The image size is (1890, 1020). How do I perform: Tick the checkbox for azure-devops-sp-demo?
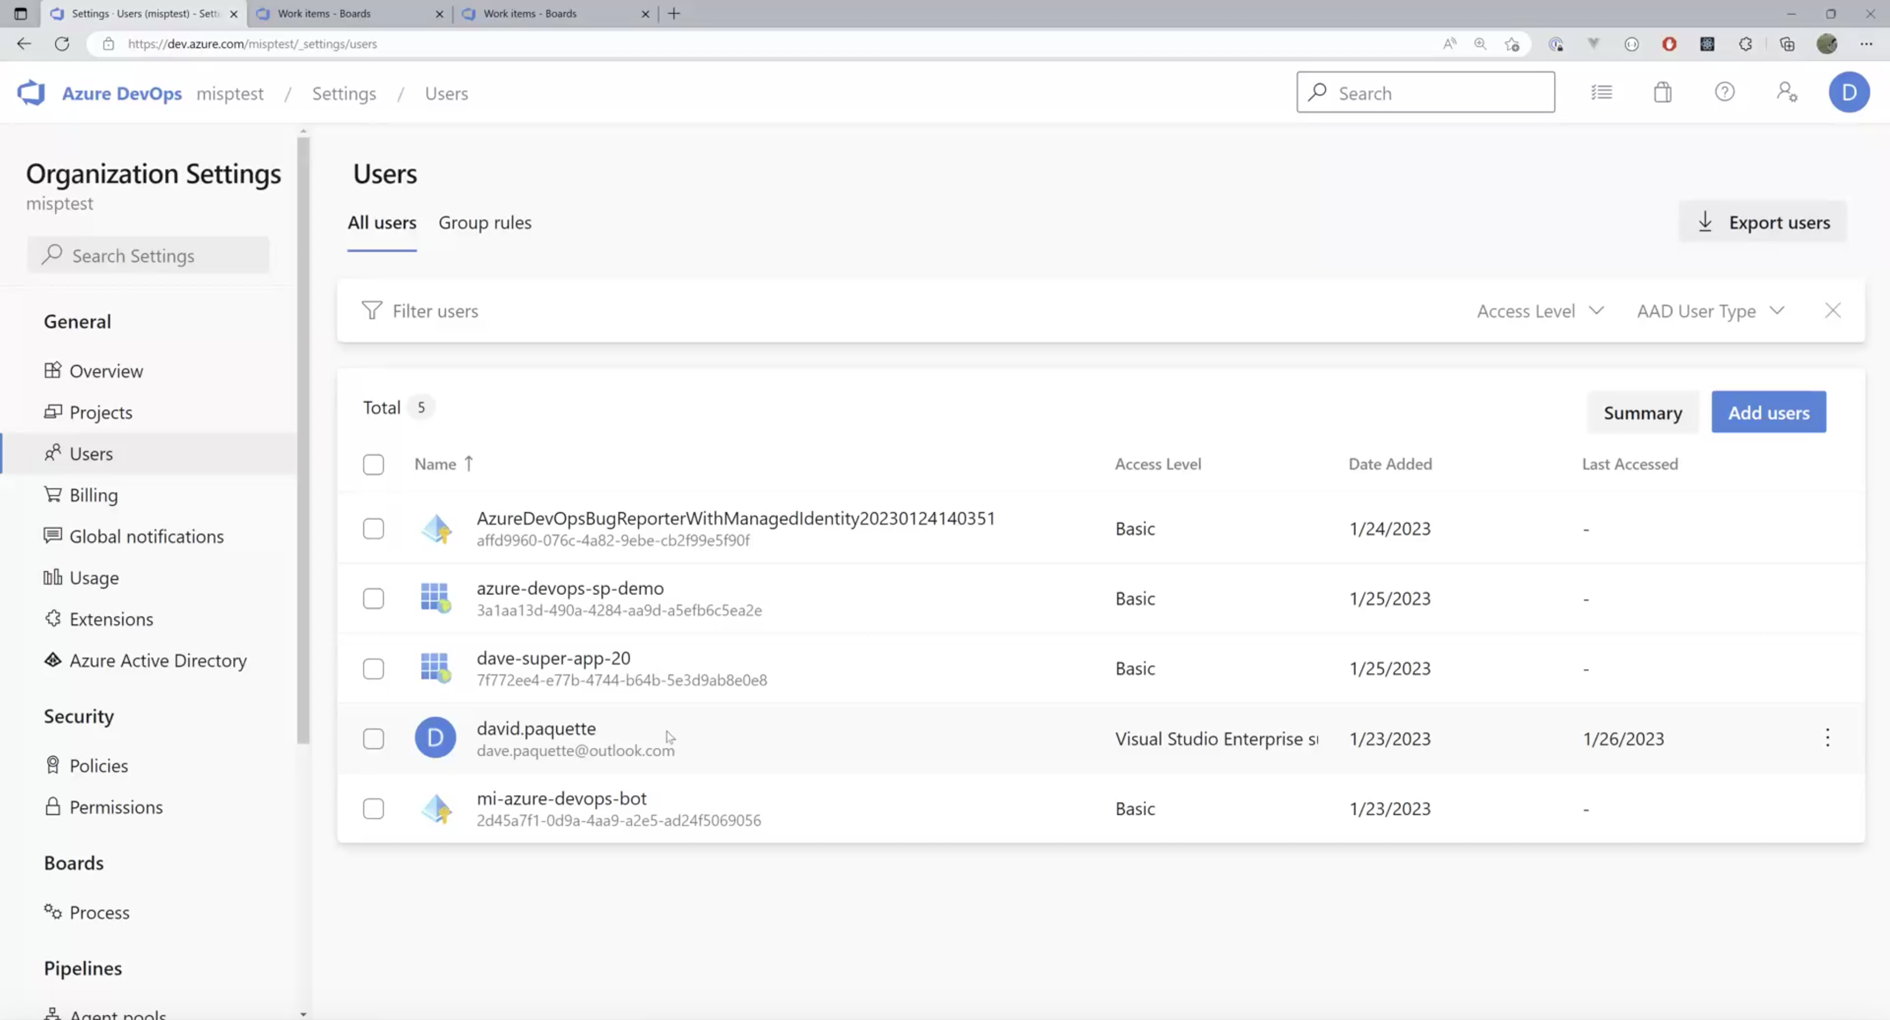373,598
